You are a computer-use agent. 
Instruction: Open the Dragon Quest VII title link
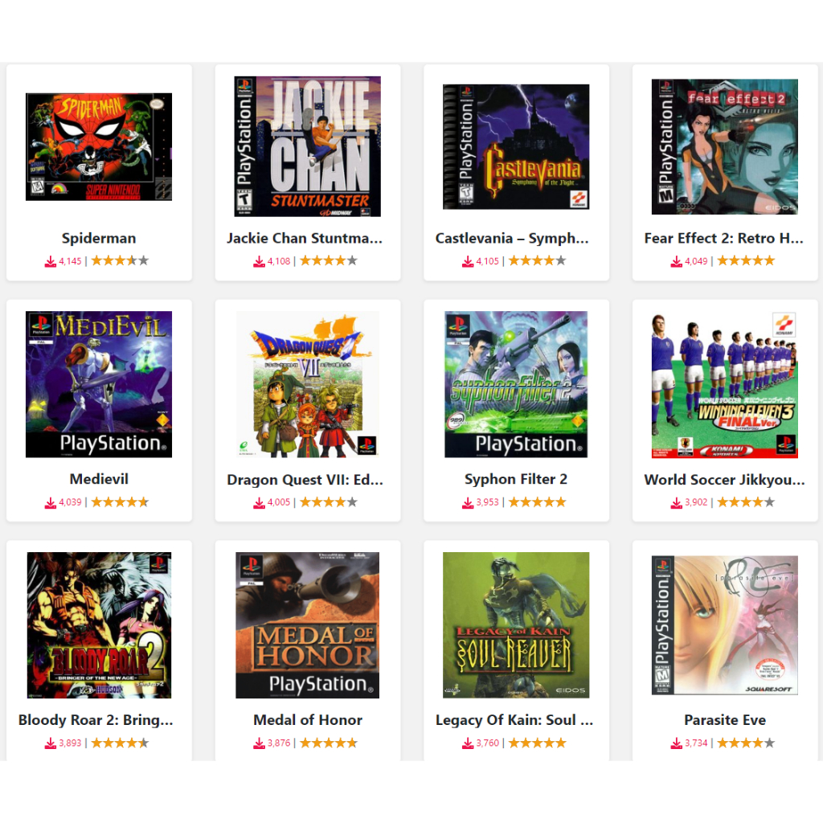tap(305, 480)
